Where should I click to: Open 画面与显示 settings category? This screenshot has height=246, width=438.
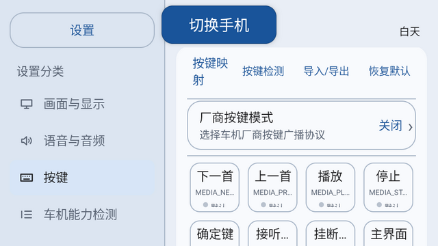pyautogui.click(x=82, y=104)
